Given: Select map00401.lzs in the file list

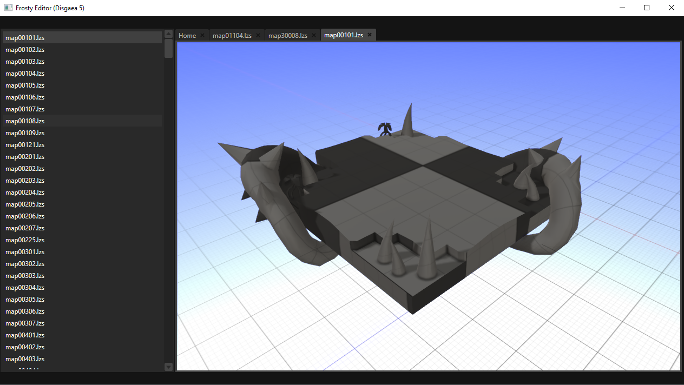Looking at the screenshot, I should click(x=82, y=335).
